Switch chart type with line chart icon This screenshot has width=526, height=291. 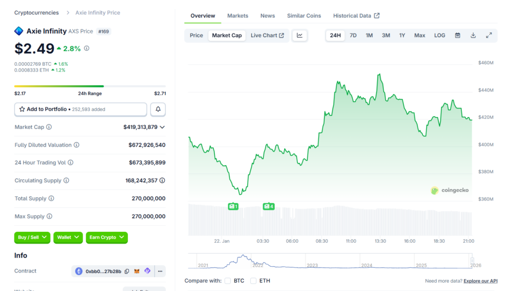pyautogui.click(x=299, y=35)
